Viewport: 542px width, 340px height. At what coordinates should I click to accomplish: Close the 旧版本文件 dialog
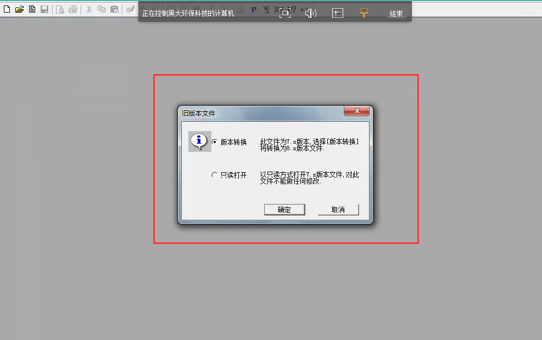click(357, 111)
